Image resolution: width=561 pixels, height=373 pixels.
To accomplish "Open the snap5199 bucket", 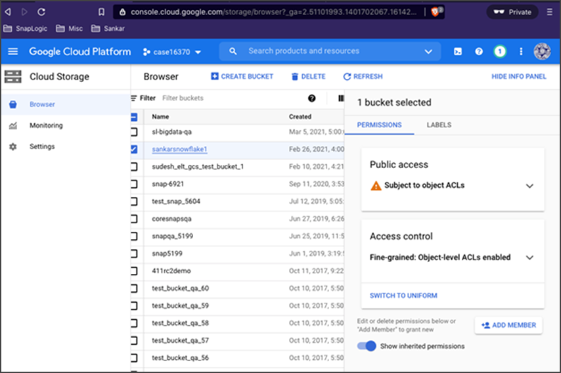I will (167, 253).
